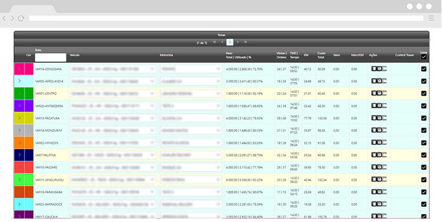
Task: Expand the VAR05-AEROLANDIA route row
Action: (x=19, y=81)
